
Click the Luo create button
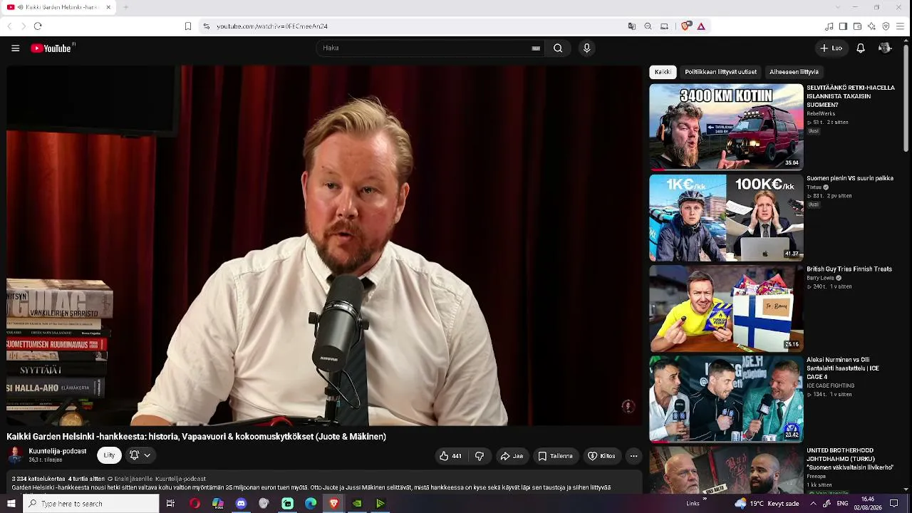click(831, 48)
